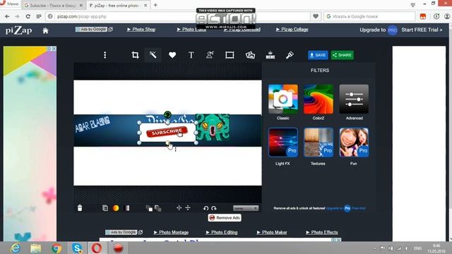Click the transparency gradient icon
The image size is (452, 254).
click(x=127, y=208)
